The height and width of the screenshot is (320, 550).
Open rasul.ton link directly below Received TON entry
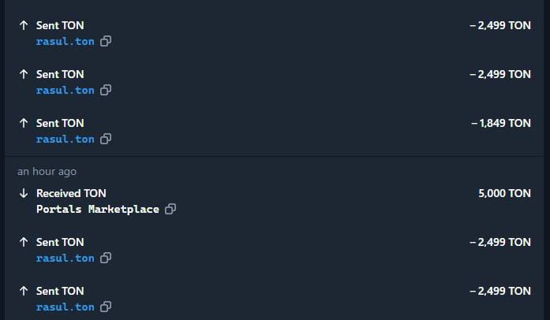pos(65,259)
